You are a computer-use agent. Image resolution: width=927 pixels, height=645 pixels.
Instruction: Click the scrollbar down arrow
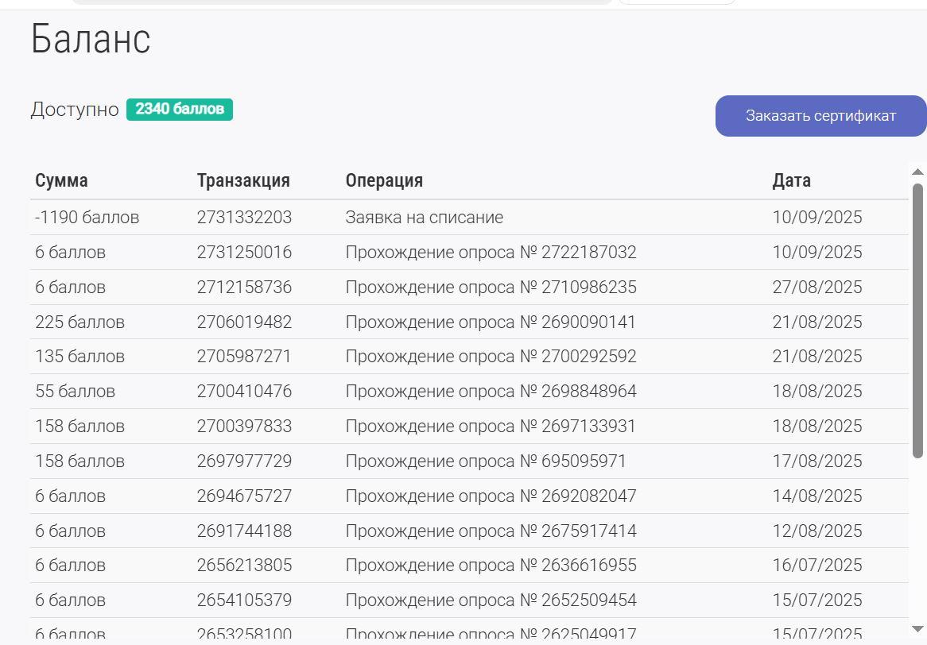pyautogui.click(x=917, y=628)
